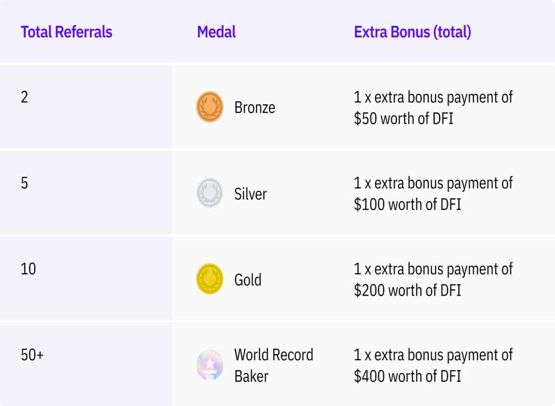
Task: Click the Silver medal icon
Action: [210, 193]
